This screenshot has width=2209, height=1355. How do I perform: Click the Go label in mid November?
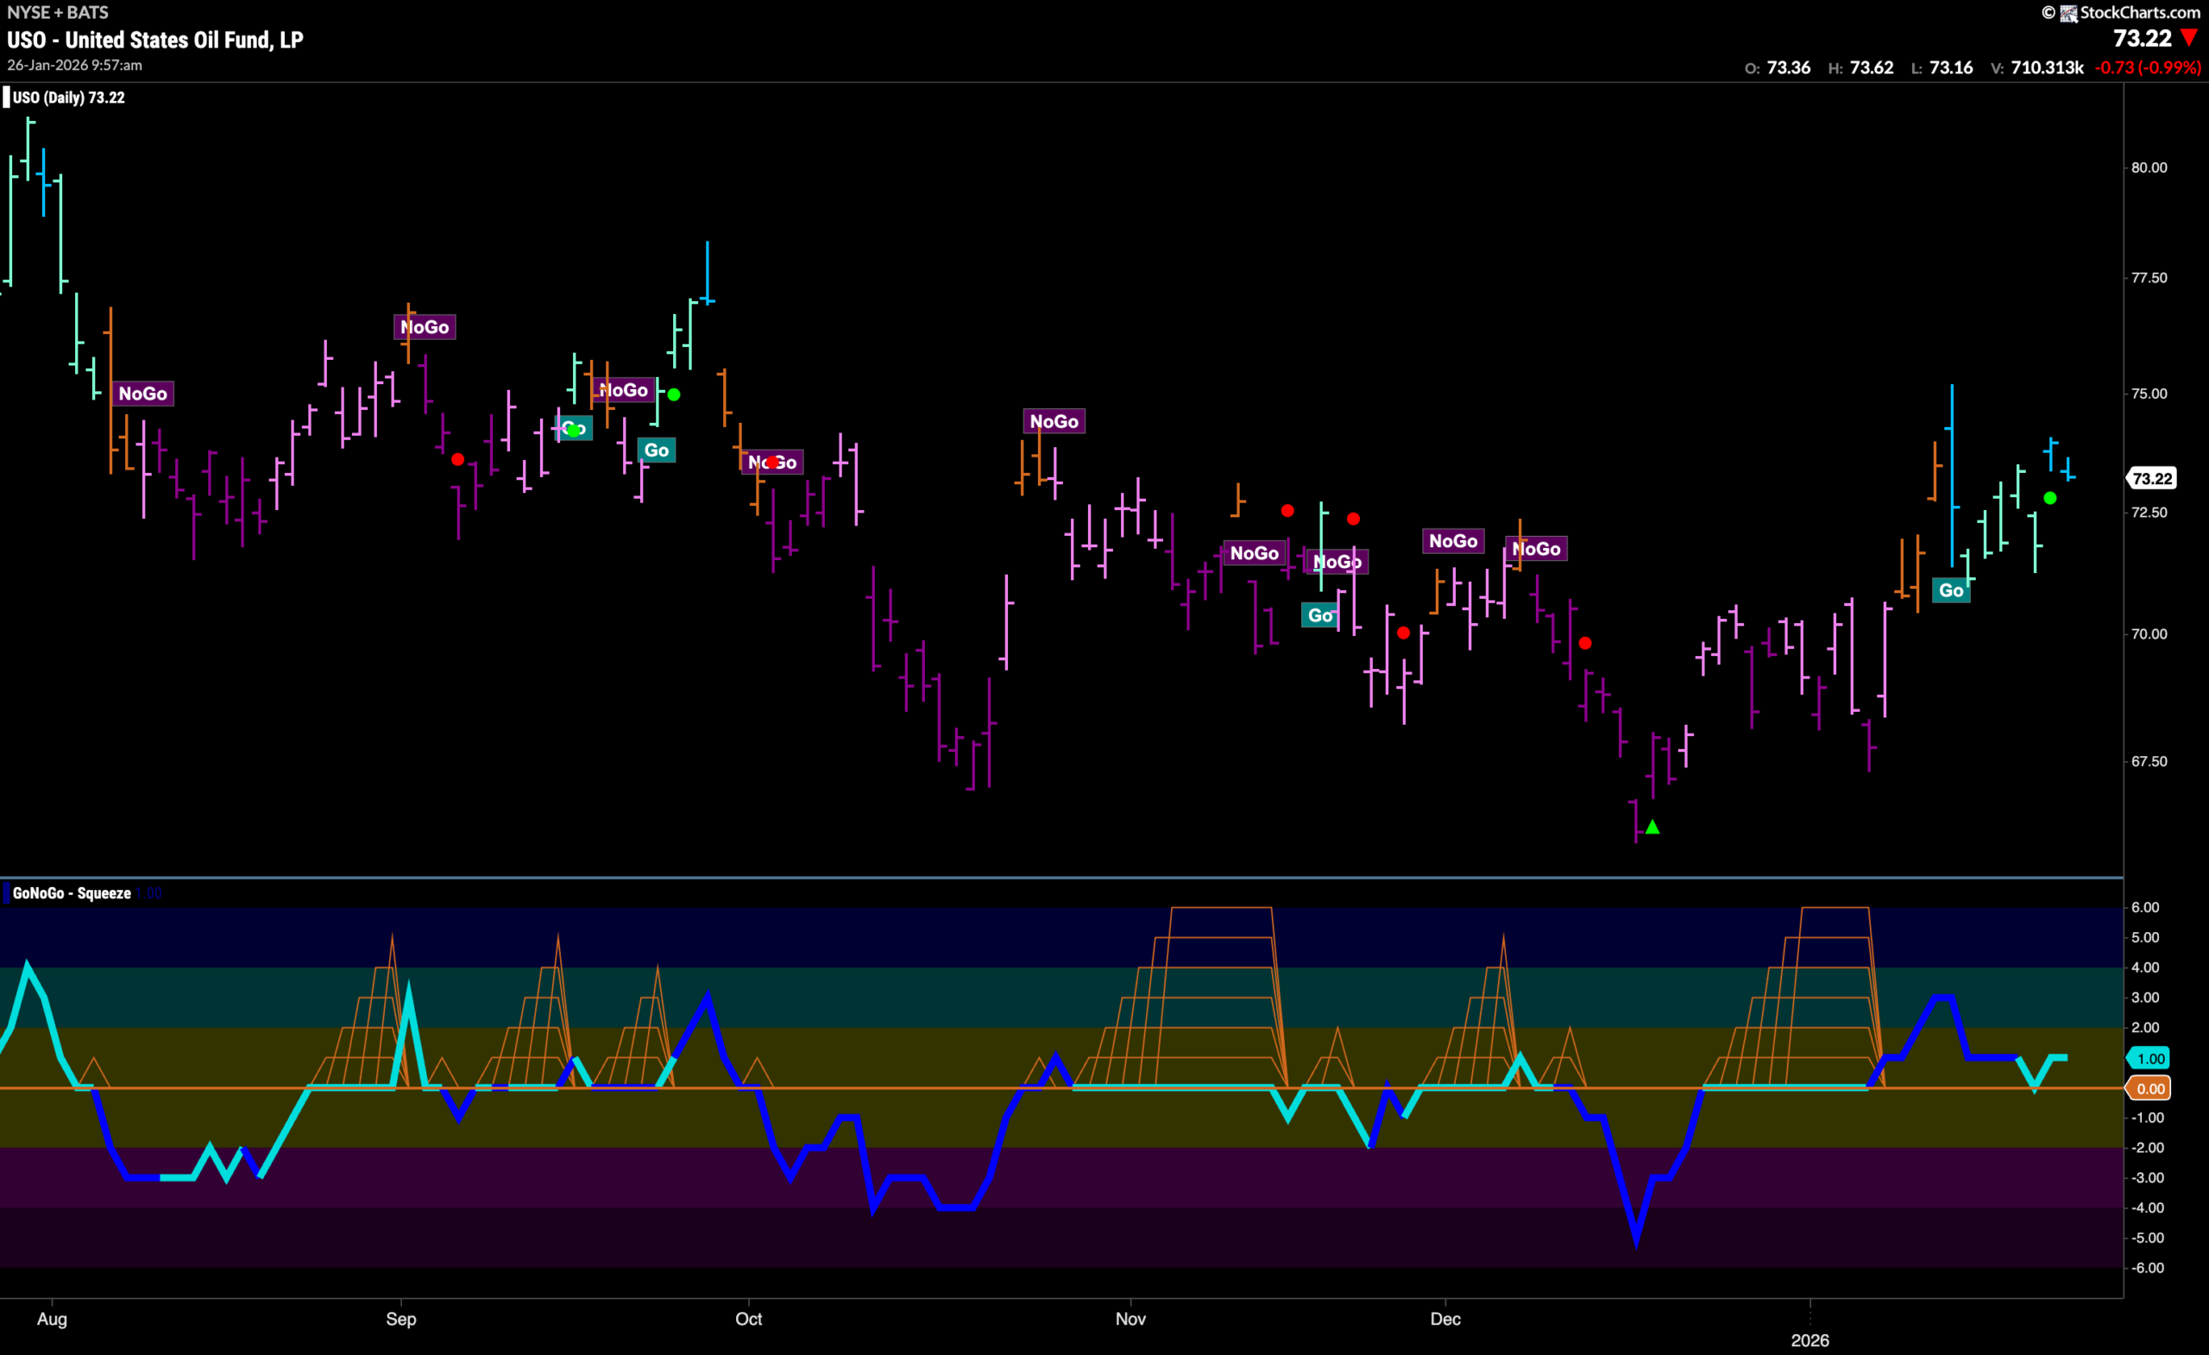point(1319,614)
